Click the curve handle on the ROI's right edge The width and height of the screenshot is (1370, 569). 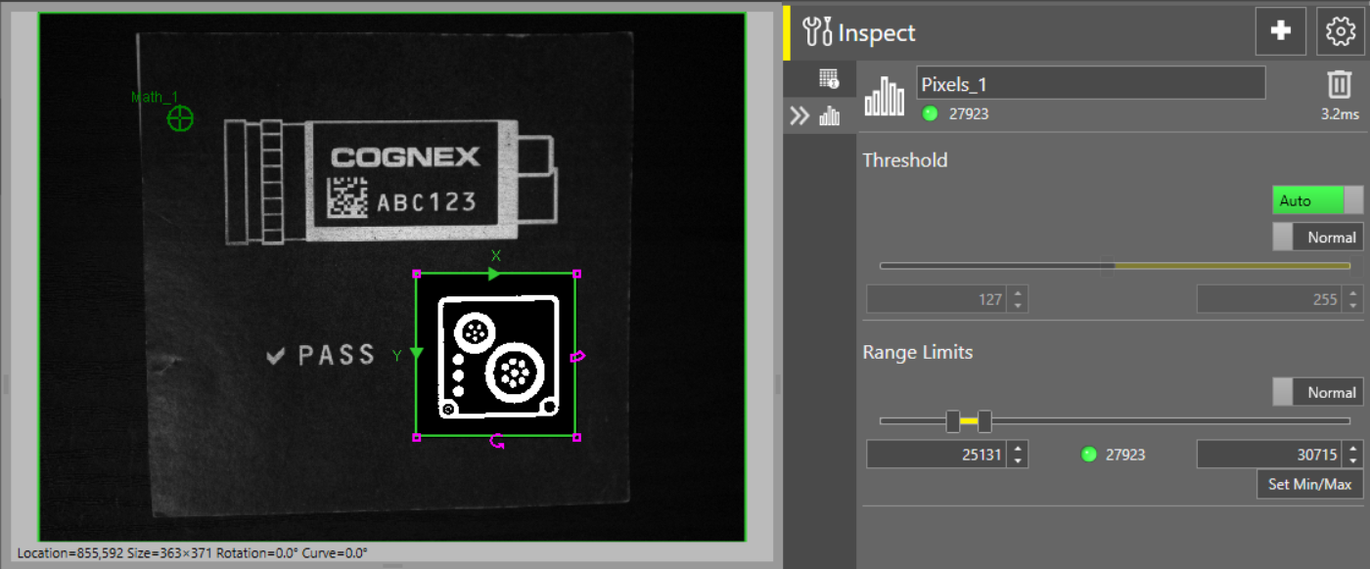pos(577,356)
